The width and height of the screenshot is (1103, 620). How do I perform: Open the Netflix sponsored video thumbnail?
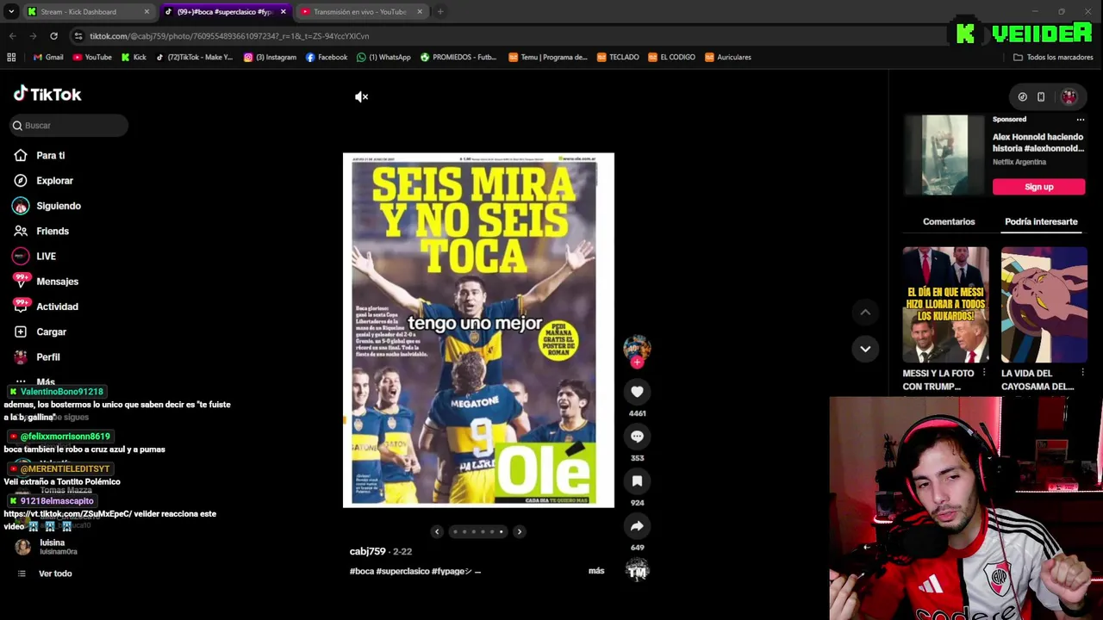tap(944, 155)
